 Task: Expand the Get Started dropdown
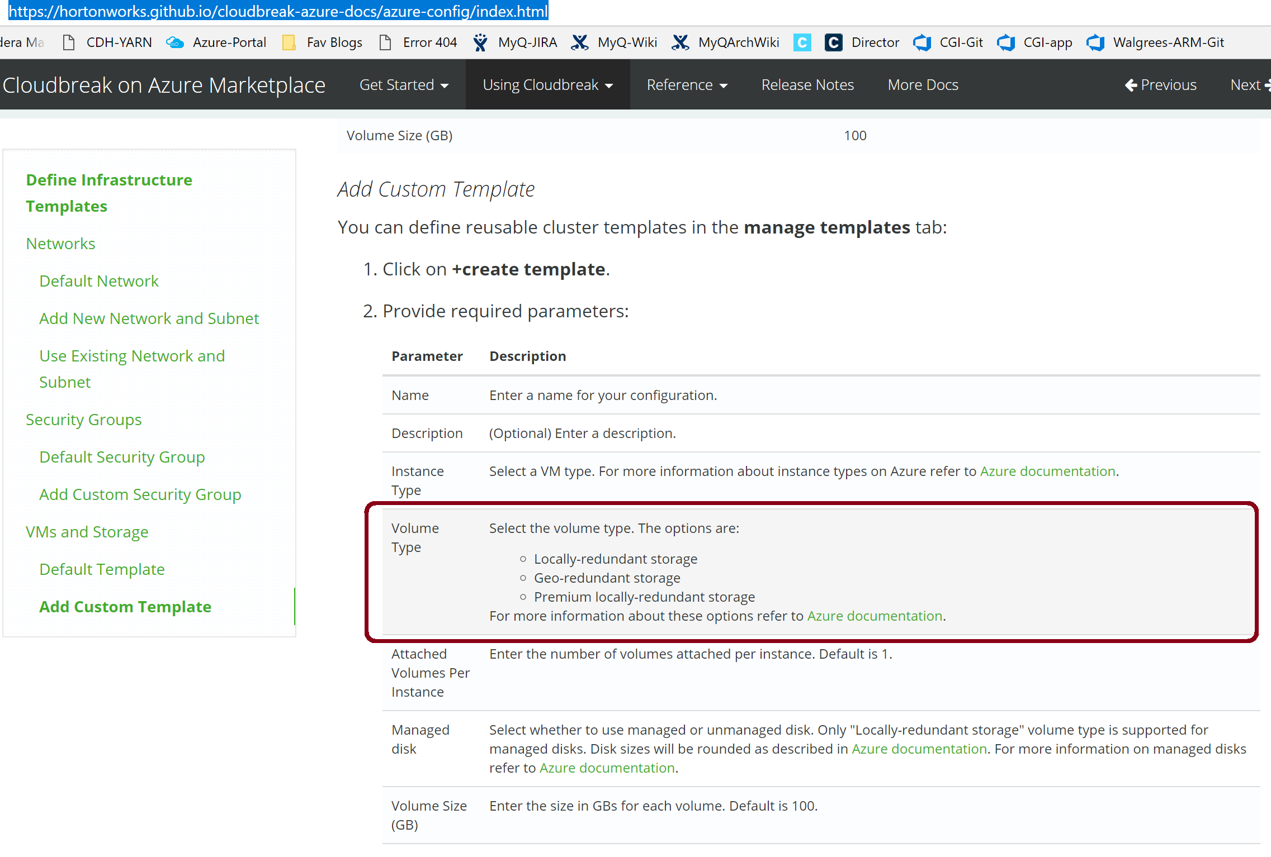point(404,84)
